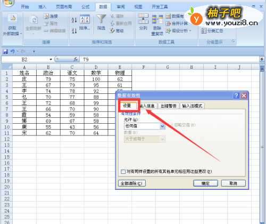
Task: Switch to the Error Alert tab
Action: point(168,106)
